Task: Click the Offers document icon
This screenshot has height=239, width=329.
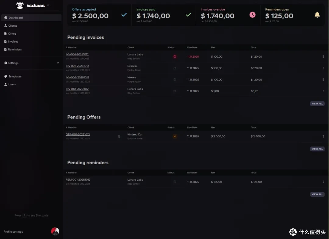Action: 5,34
